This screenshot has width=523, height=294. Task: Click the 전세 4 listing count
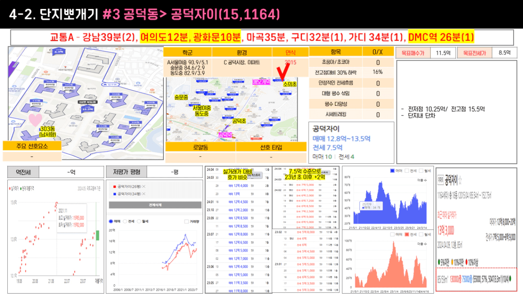pyautogui.click(x=346, y=157)
